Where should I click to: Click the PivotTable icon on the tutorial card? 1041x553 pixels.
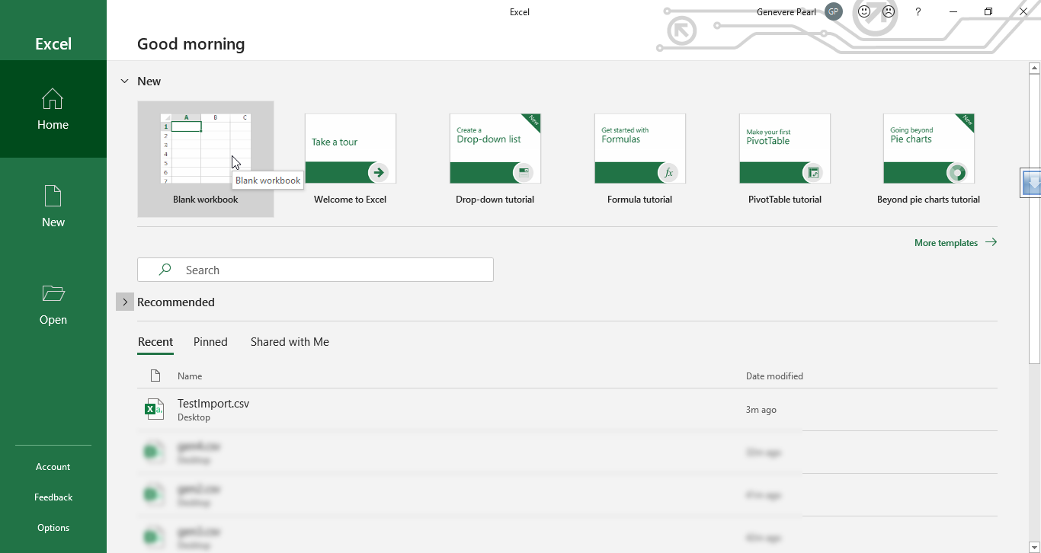(813, 173)
